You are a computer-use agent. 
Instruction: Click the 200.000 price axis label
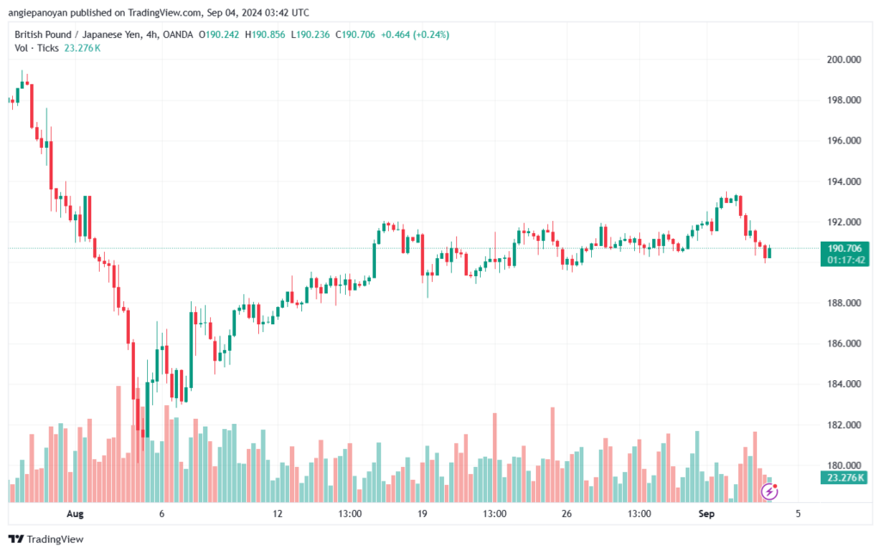pos(843,59)
